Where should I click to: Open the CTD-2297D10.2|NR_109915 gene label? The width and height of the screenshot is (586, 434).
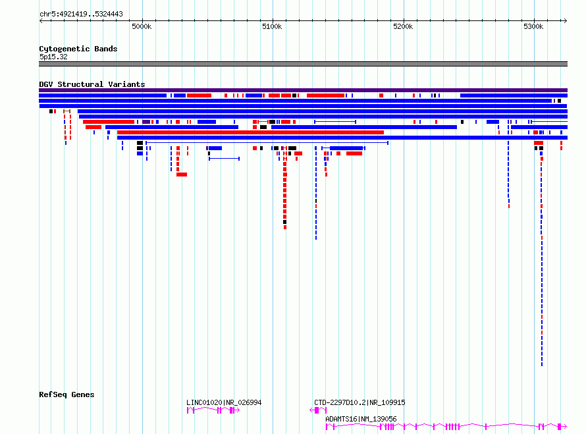pyautogui.click(x=360, y=402)
